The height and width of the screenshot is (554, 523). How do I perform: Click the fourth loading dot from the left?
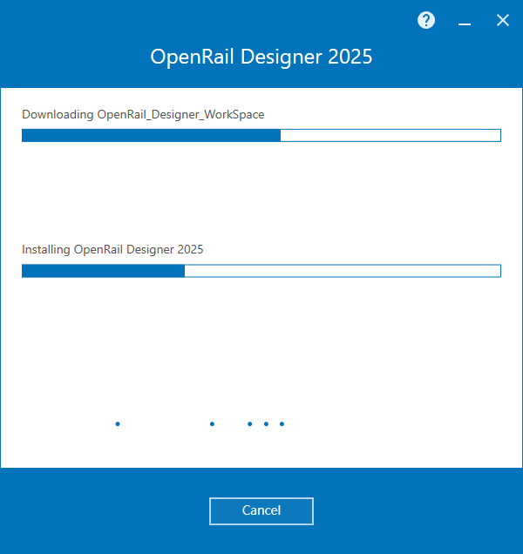point(267,424)
